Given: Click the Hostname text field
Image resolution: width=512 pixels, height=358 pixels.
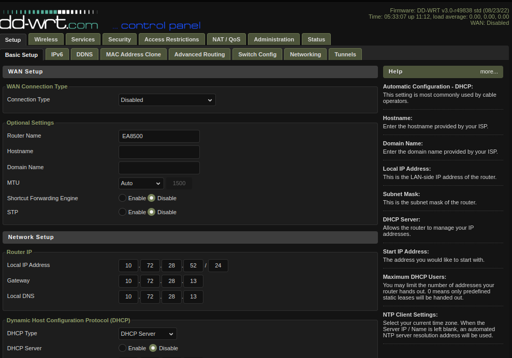Looking at the screenshot, I should click(159, 152).
